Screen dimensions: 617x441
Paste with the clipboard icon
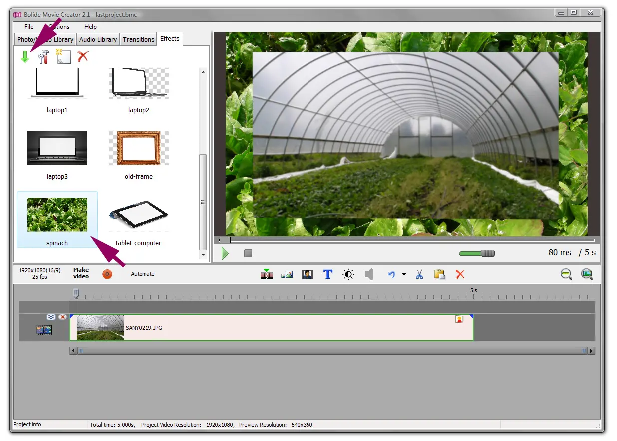point(440,274)
